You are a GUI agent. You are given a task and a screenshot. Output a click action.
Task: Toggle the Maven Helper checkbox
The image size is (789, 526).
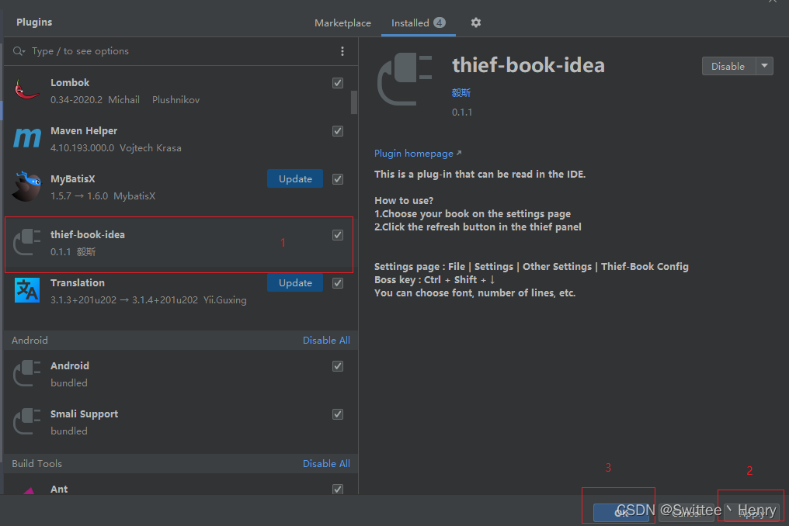click(338, 131)
